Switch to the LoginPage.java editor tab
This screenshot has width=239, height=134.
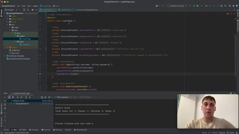pyautogui.click(x=48, y=10)
